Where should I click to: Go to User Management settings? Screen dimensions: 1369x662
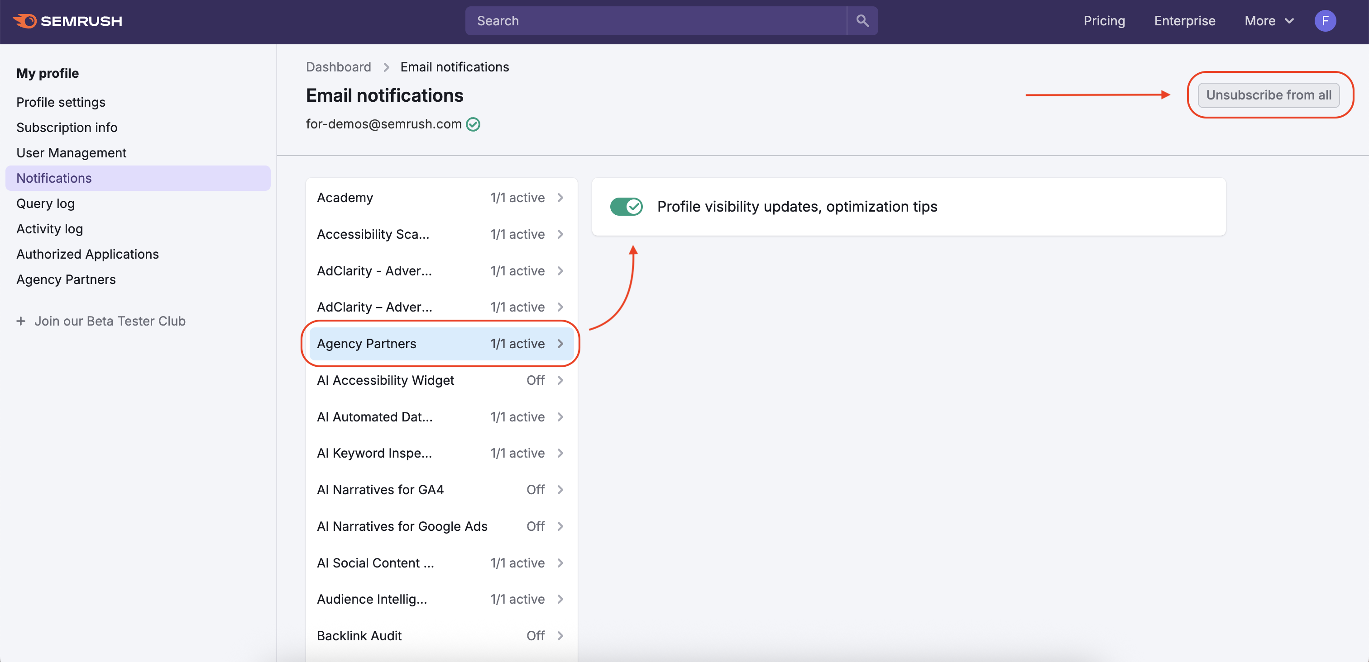click(71, 152)
